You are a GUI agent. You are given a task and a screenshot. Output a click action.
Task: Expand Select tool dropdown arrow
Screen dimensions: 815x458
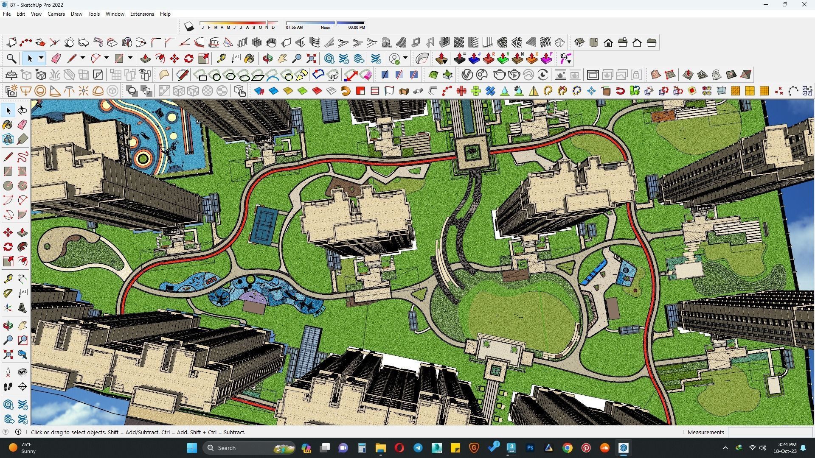[x=41, y=58]
